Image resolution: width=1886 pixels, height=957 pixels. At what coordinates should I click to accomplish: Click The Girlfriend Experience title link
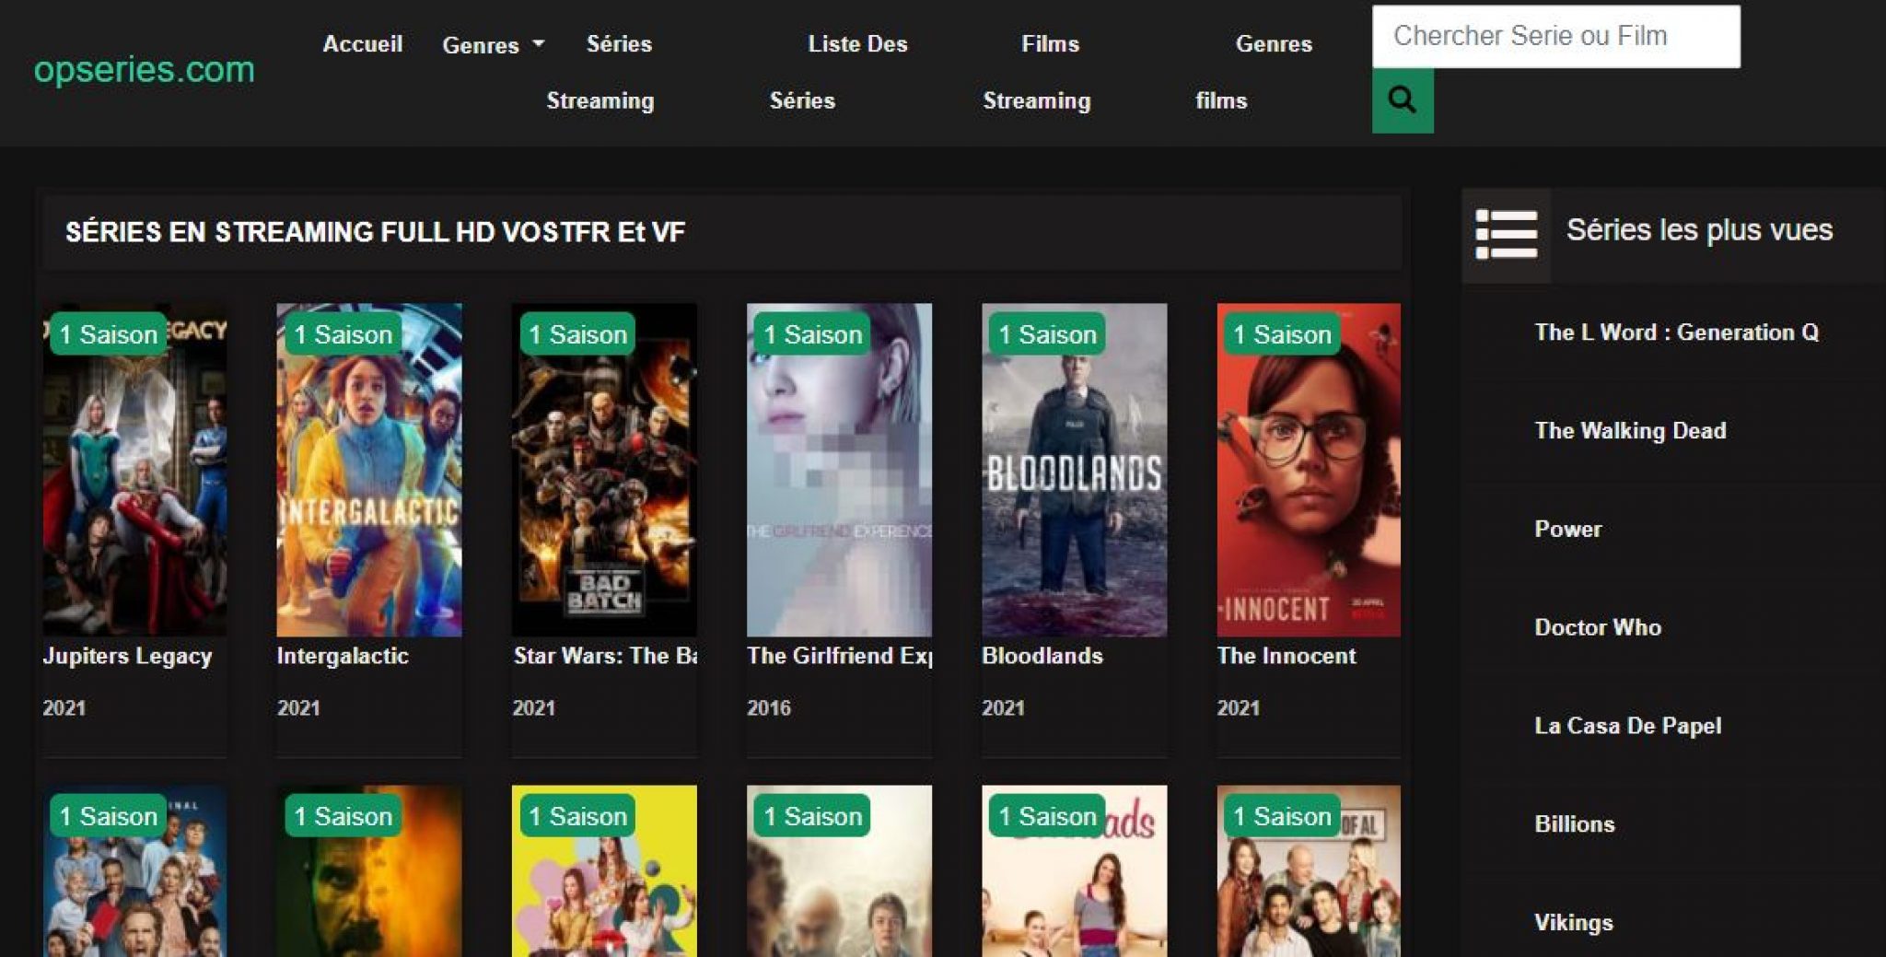click(839, 656)
